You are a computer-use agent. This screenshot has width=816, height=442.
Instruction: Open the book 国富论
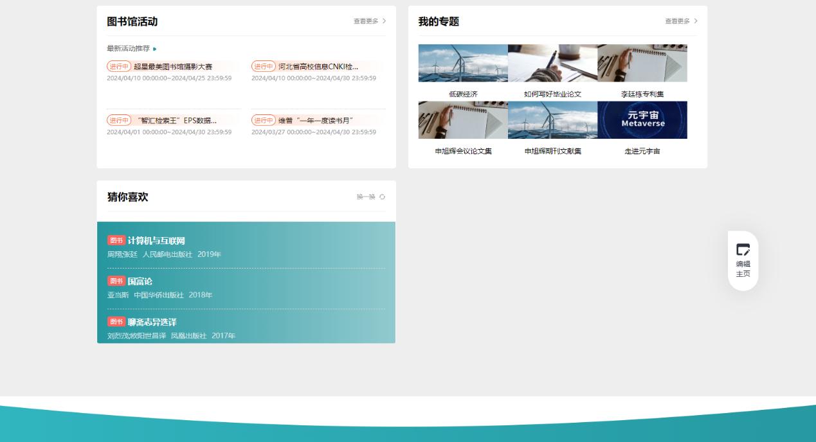(140, 281)
